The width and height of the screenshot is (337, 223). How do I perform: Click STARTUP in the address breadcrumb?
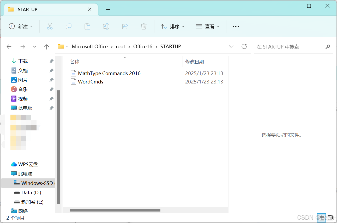click(x=171, y=46)
